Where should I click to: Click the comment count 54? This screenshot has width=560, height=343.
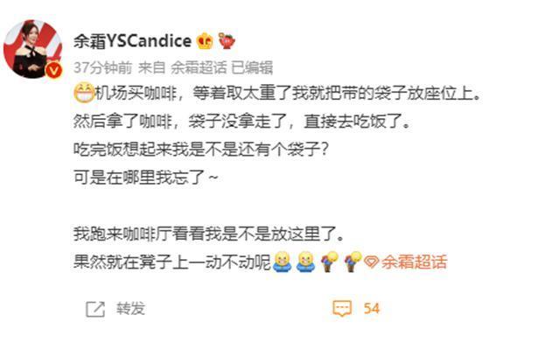(371, 308)
